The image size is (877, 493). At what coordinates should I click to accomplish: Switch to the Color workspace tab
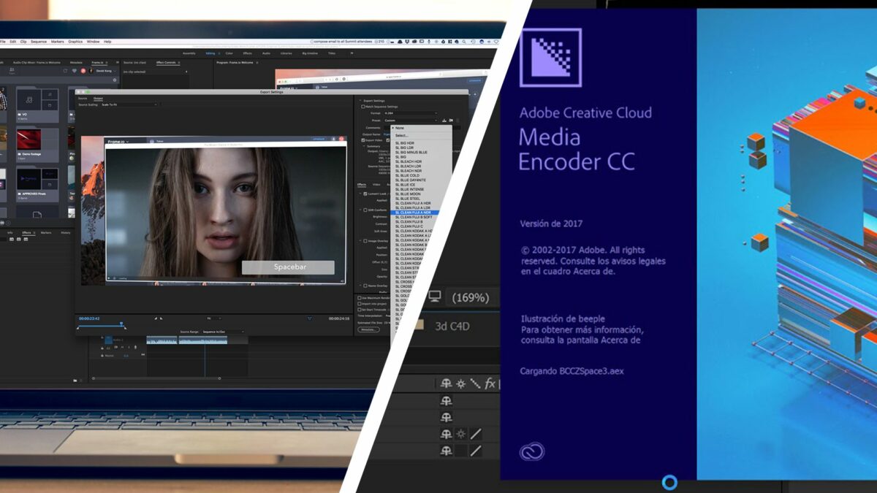click(x=229, y=53)
